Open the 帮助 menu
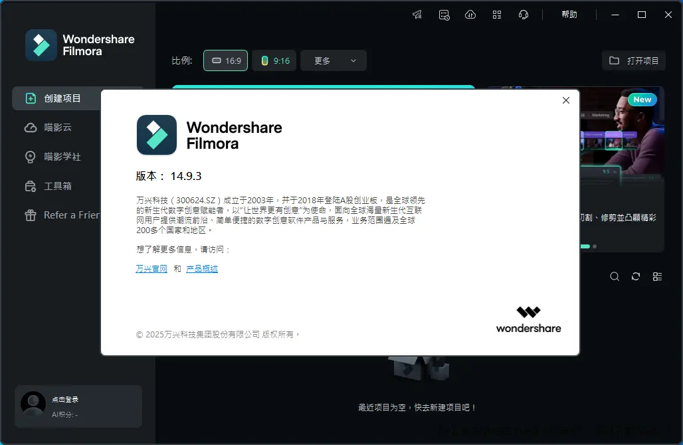 [x=569, y=15]
